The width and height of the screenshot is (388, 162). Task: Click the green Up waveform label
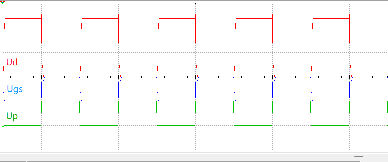pos(12,116)
